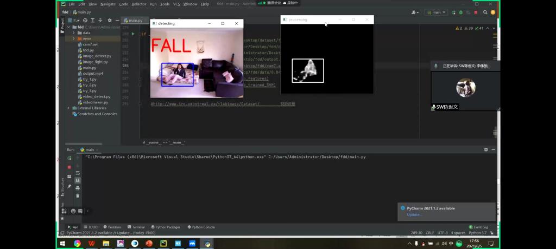
Task: Click the collapse all icon in Project panel
Action: 100,21
